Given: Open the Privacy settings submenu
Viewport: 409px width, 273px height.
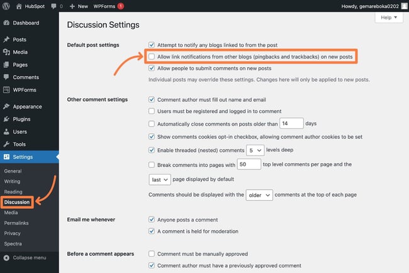Looking at the screenshot, I should 12,233.
